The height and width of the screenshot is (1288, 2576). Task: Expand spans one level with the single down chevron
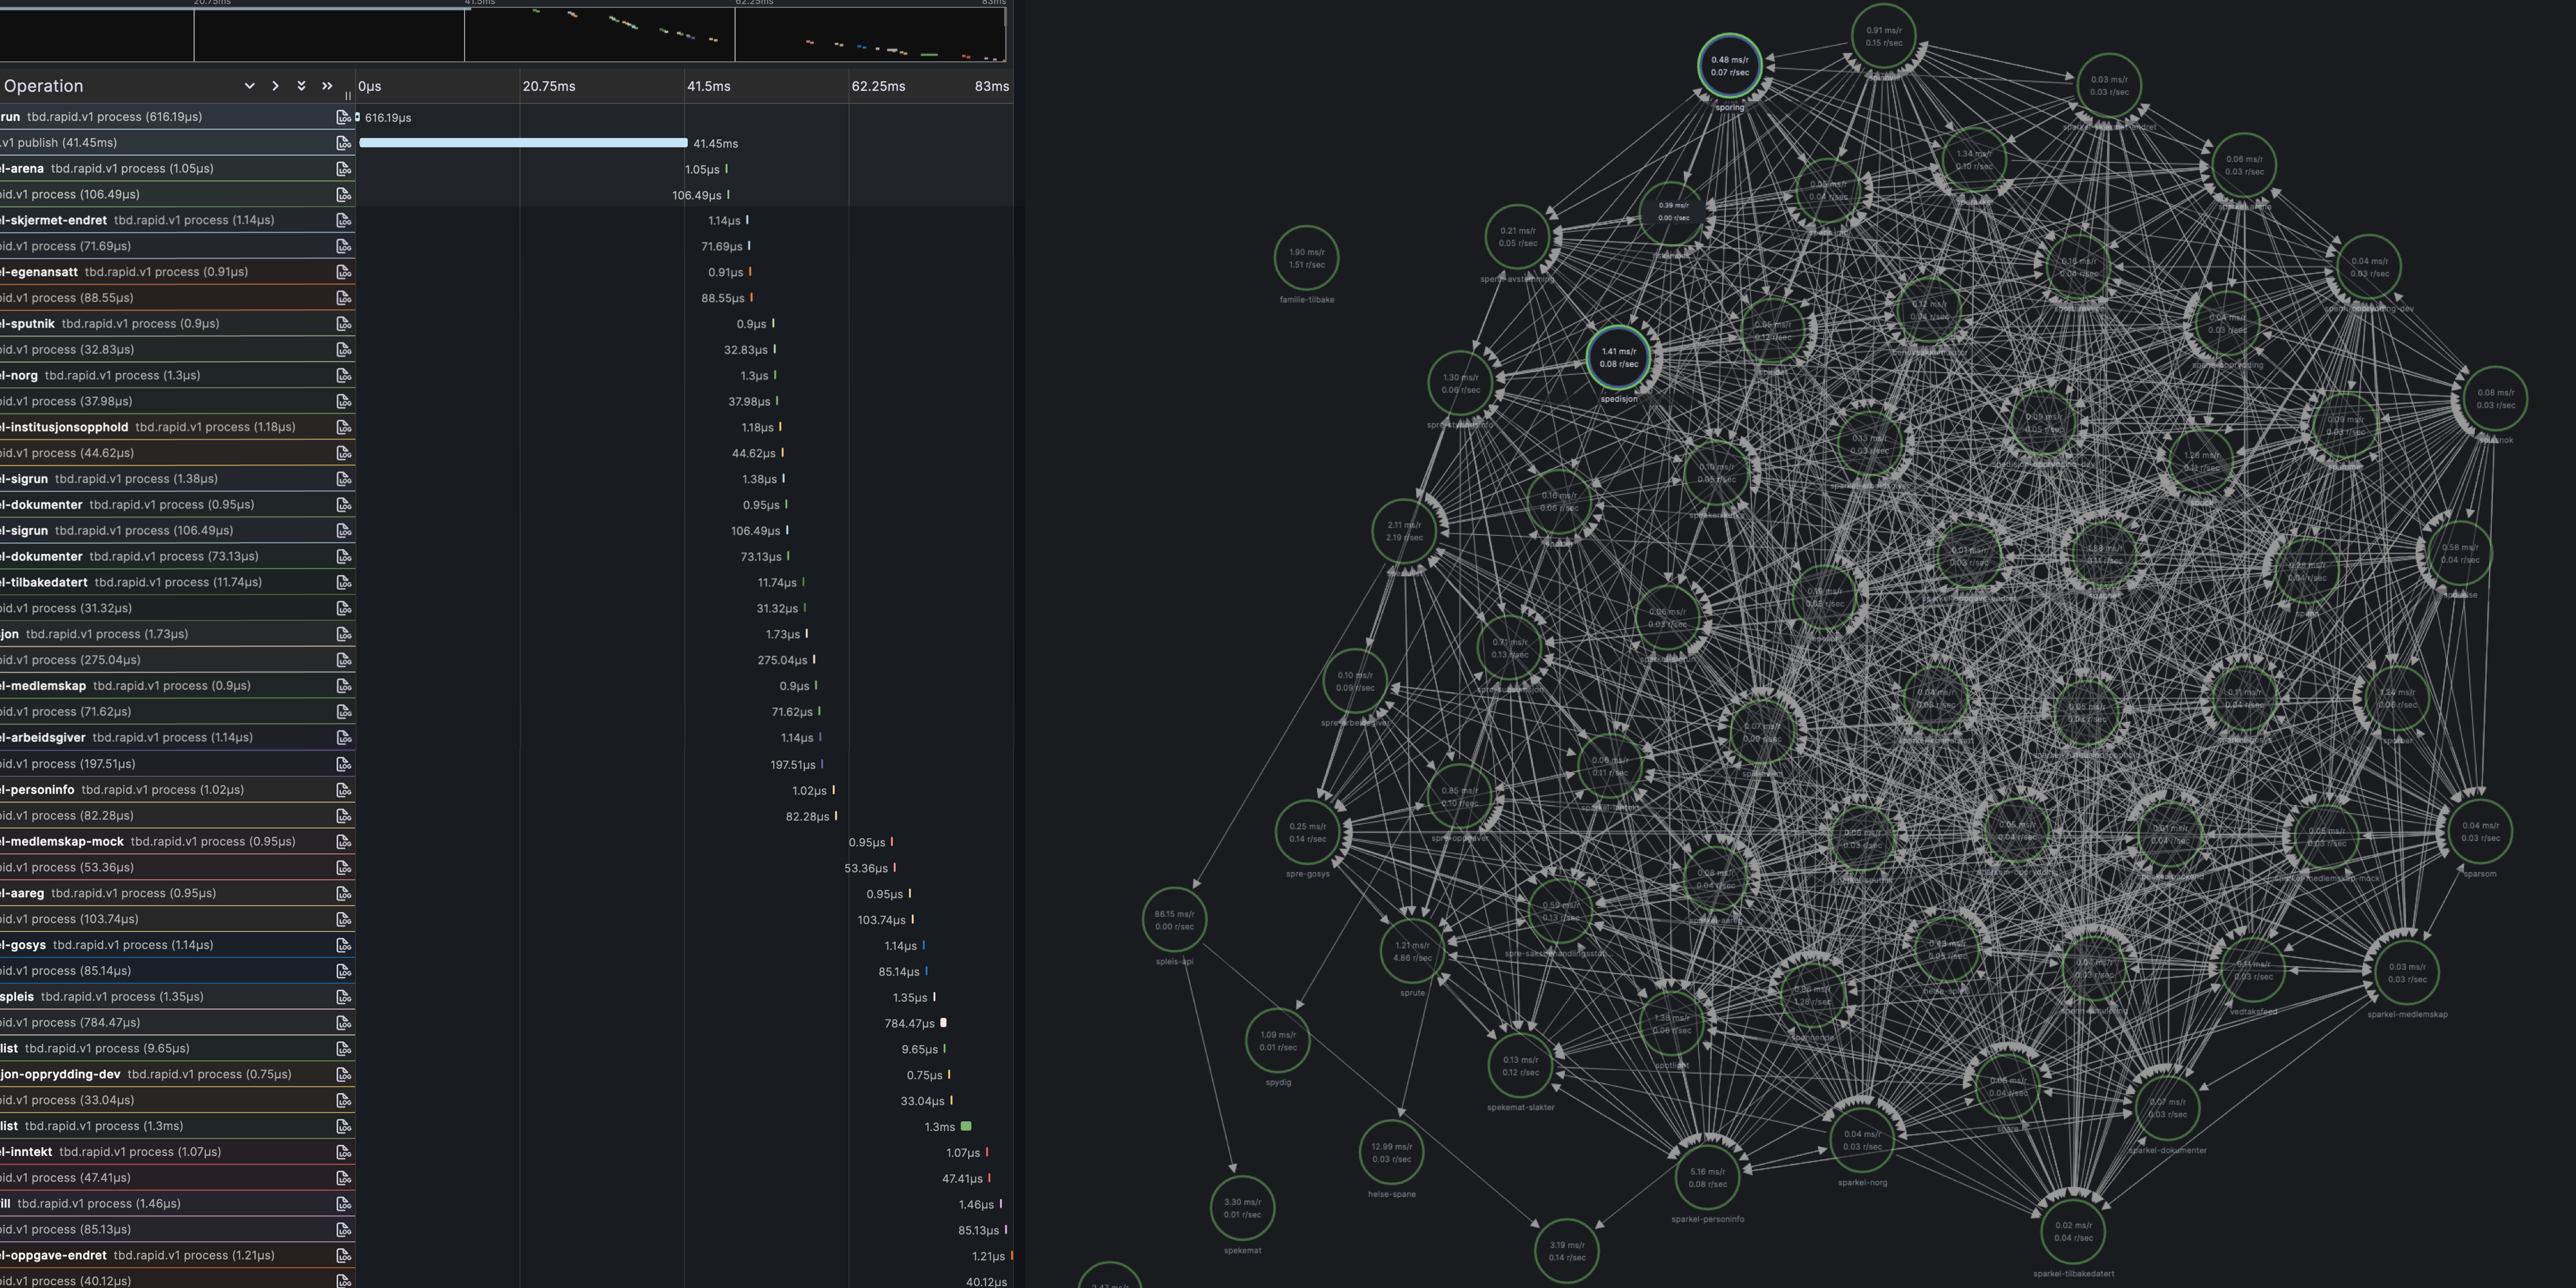249,86
